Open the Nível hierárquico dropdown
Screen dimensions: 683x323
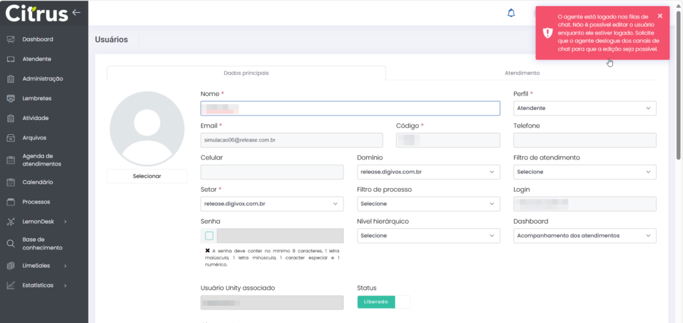(428, 236)
